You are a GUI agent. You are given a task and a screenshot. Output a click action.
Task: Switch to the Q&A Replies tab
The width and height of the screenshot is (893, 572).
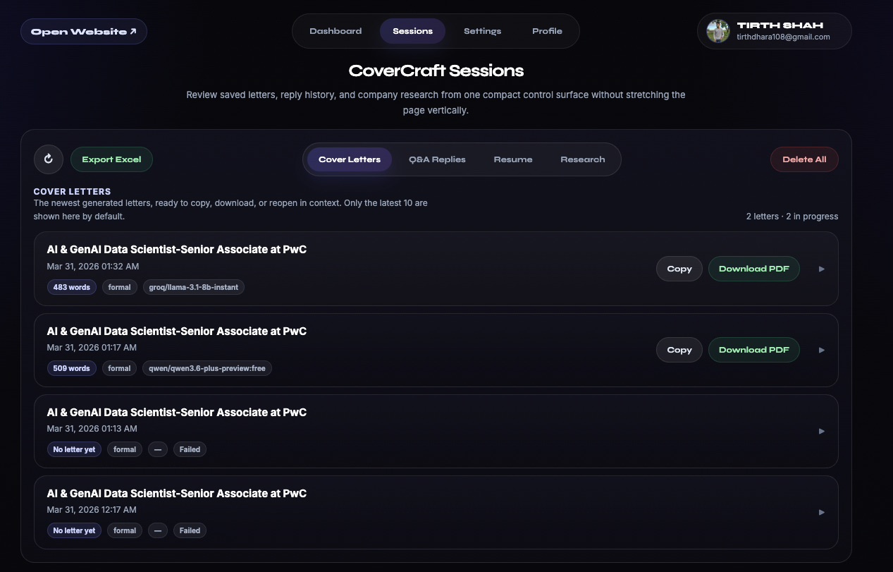(437, 159)
